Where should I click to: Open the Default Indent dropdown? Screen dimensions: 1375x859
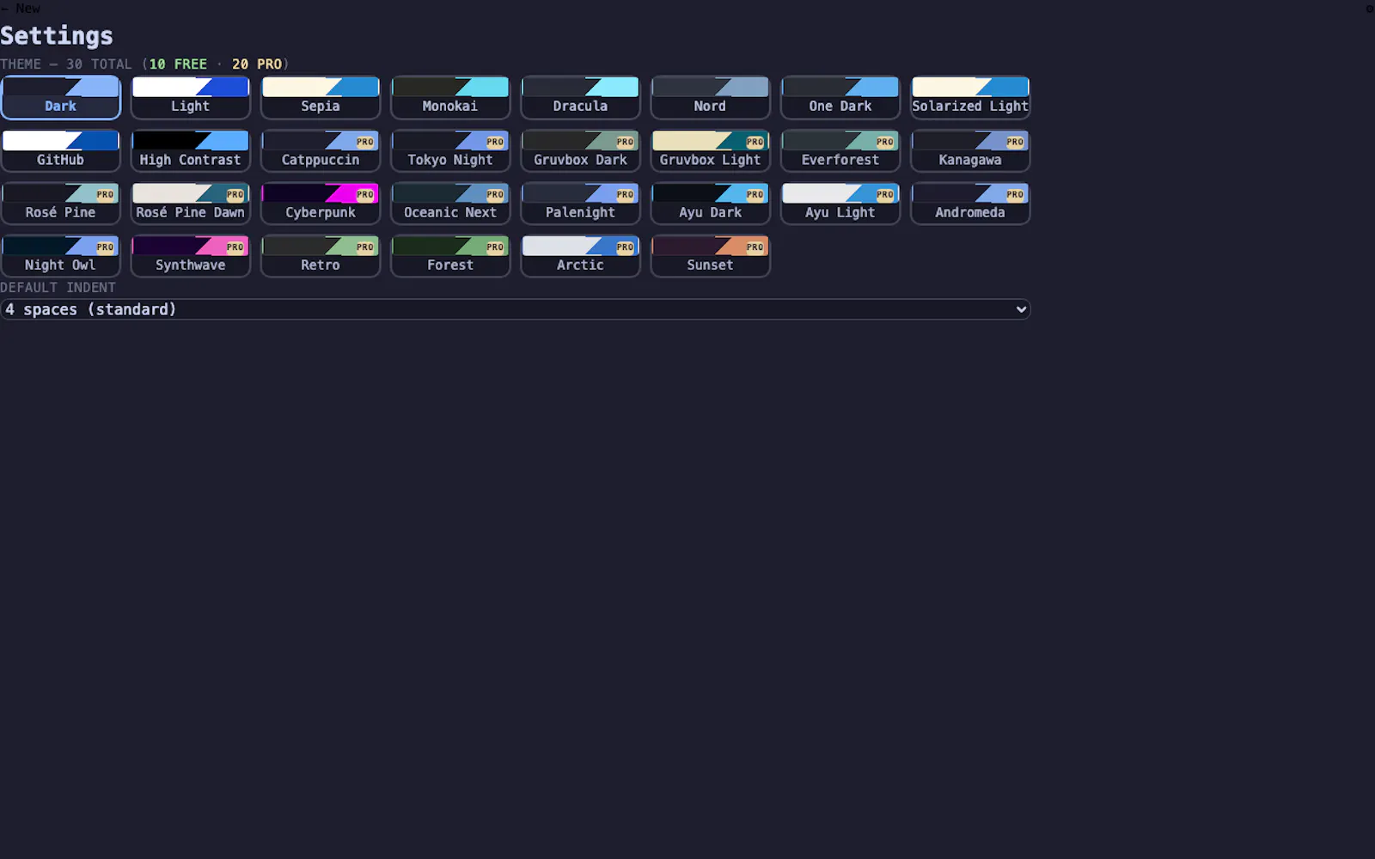pos(516,309)
